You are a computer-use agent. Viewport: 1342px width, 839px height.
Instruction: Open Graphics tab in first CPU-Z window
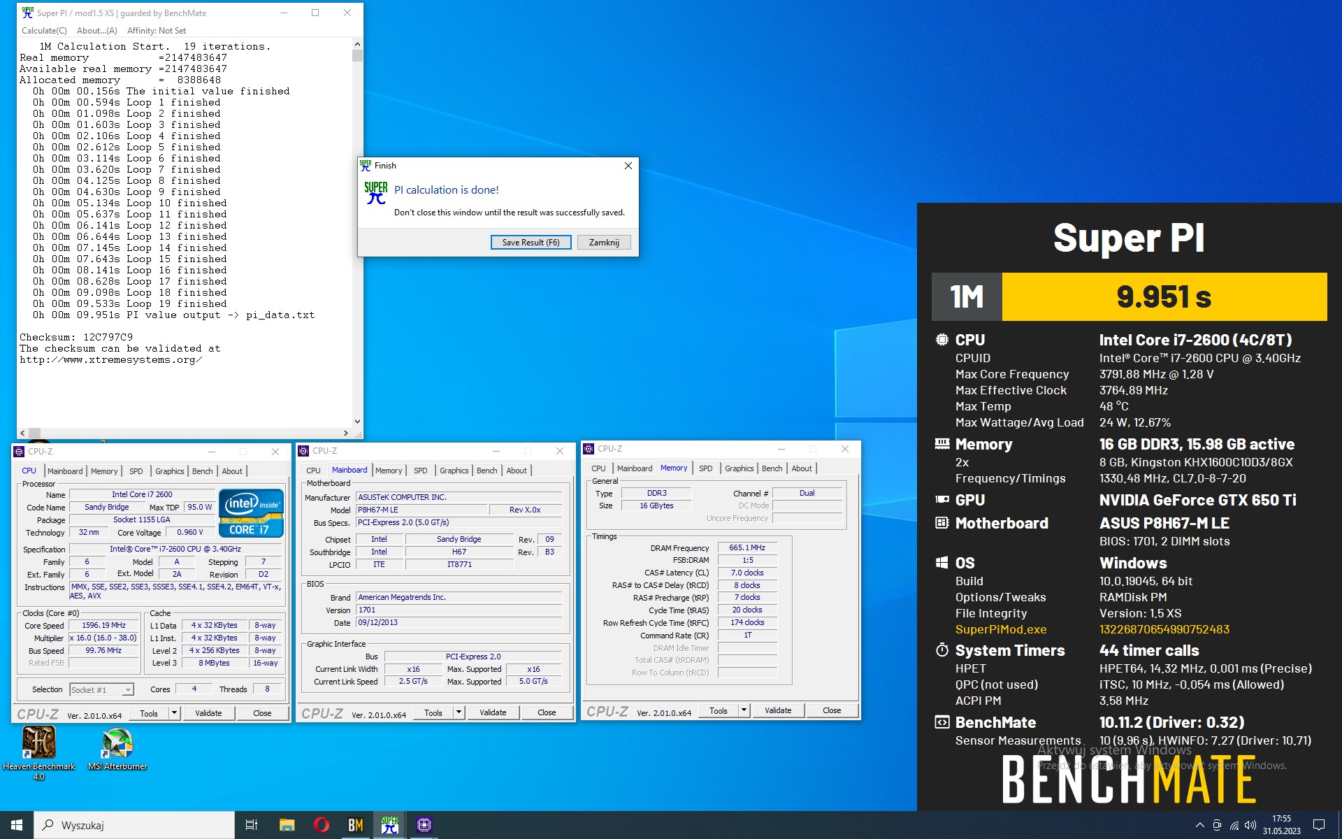(170, 471)
